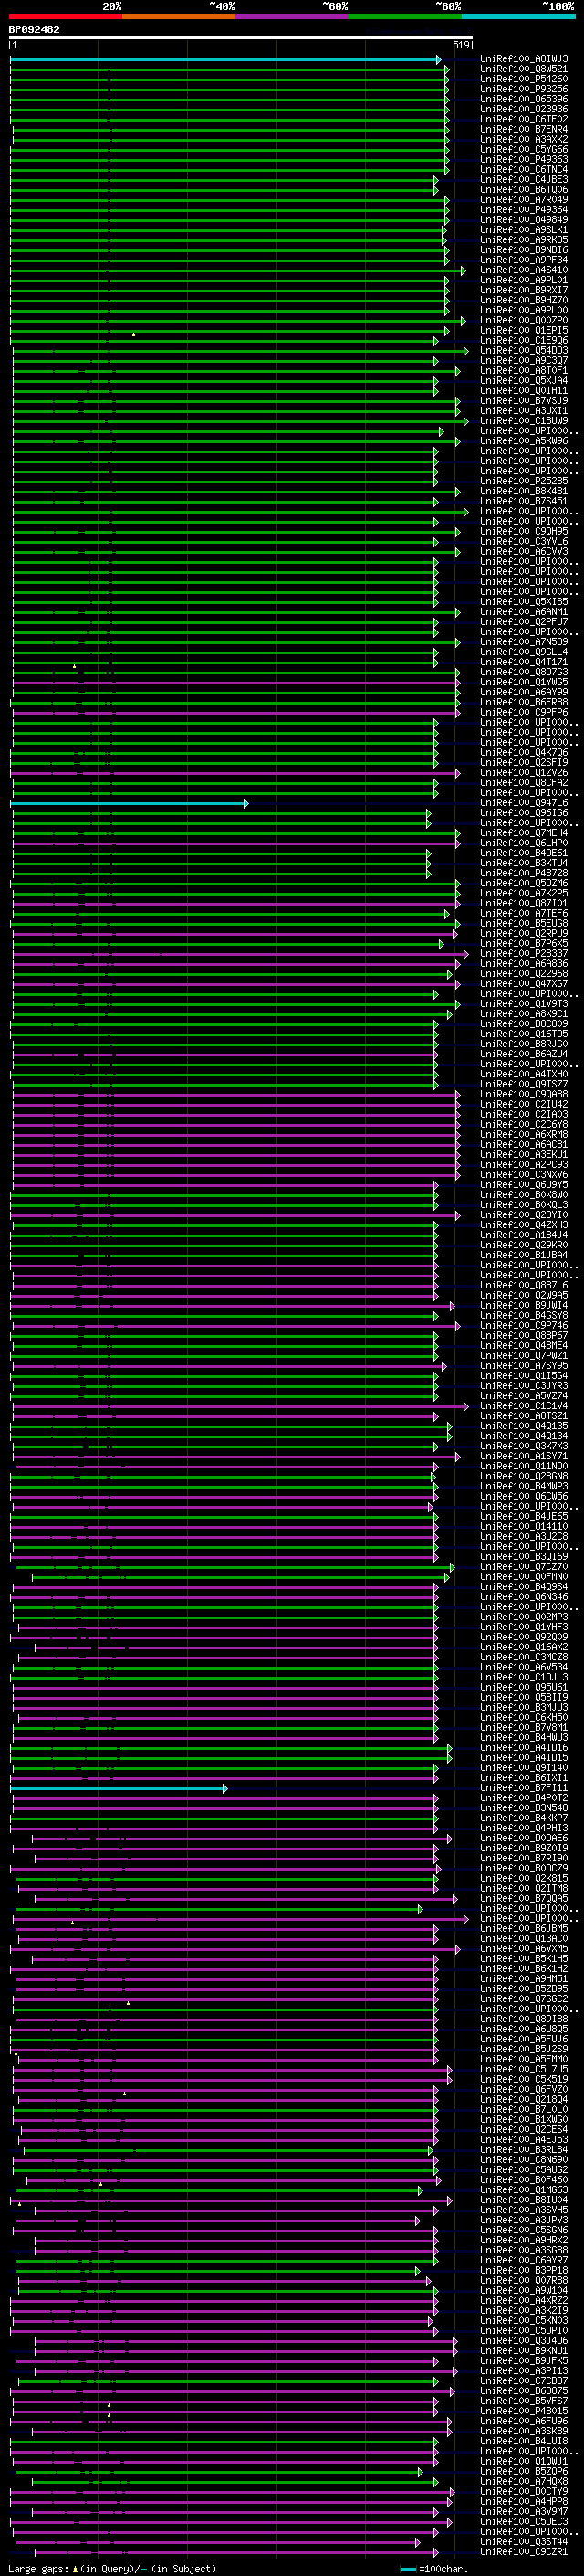Select hit UniRef100_Q1V9T3
Image resolution: width=584 pixels, height=2576 pixels.
click(524, 1004)
